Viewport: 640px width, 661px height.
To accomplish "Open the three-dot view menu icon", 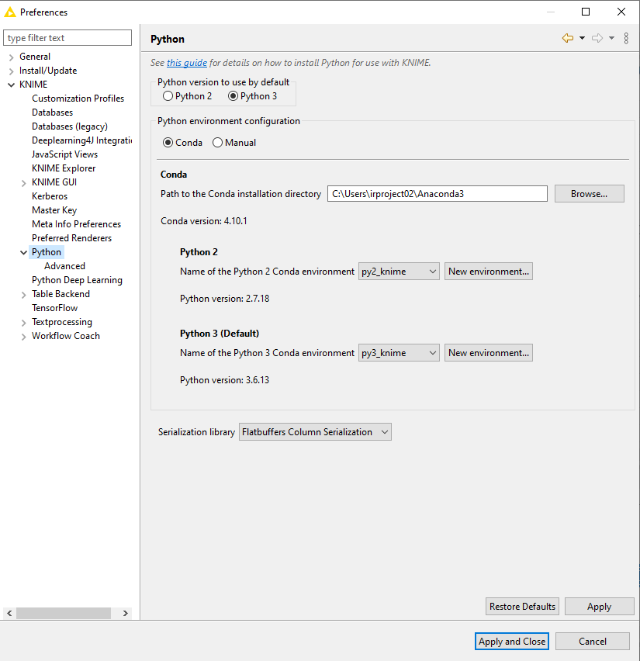I will point(626,38).
